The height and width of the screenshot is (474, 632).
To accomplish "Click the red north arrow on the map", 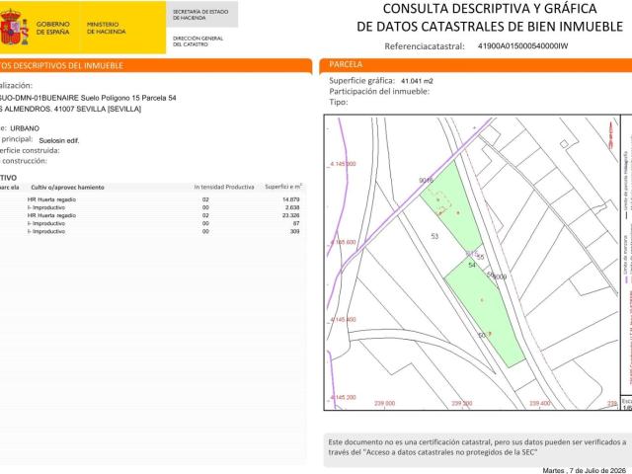I will (611, 135).
